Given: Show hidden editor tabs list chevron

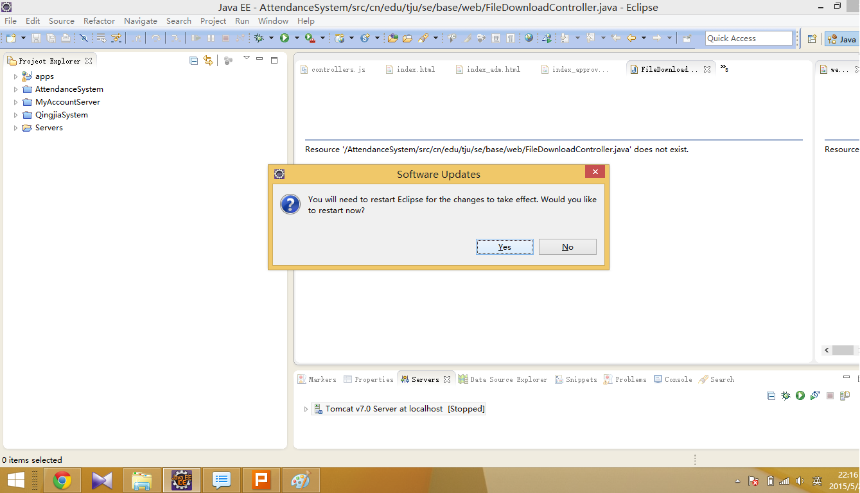Looking at the screenshot, I should coord(724,67).
